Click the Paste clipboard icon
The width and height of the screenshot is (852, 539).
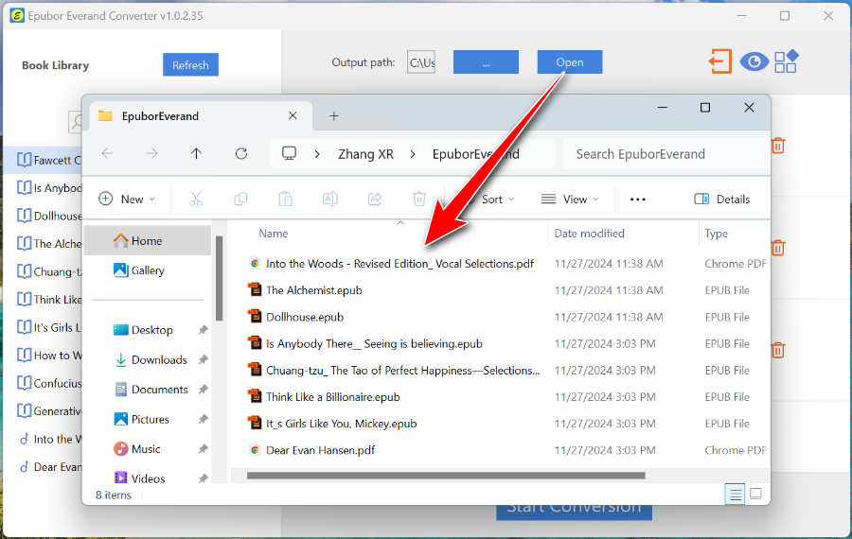[285, 200]
